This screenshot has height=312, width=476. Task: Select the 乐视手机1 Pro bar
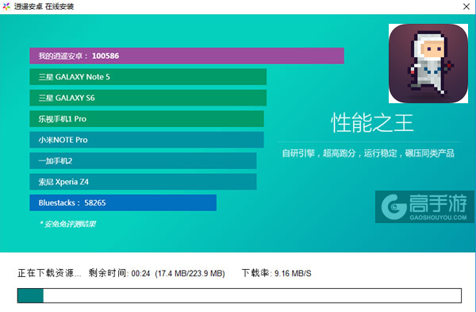pos(147,119)
